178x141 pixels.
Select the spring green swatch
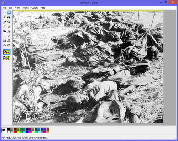click(x=36, y=132)
